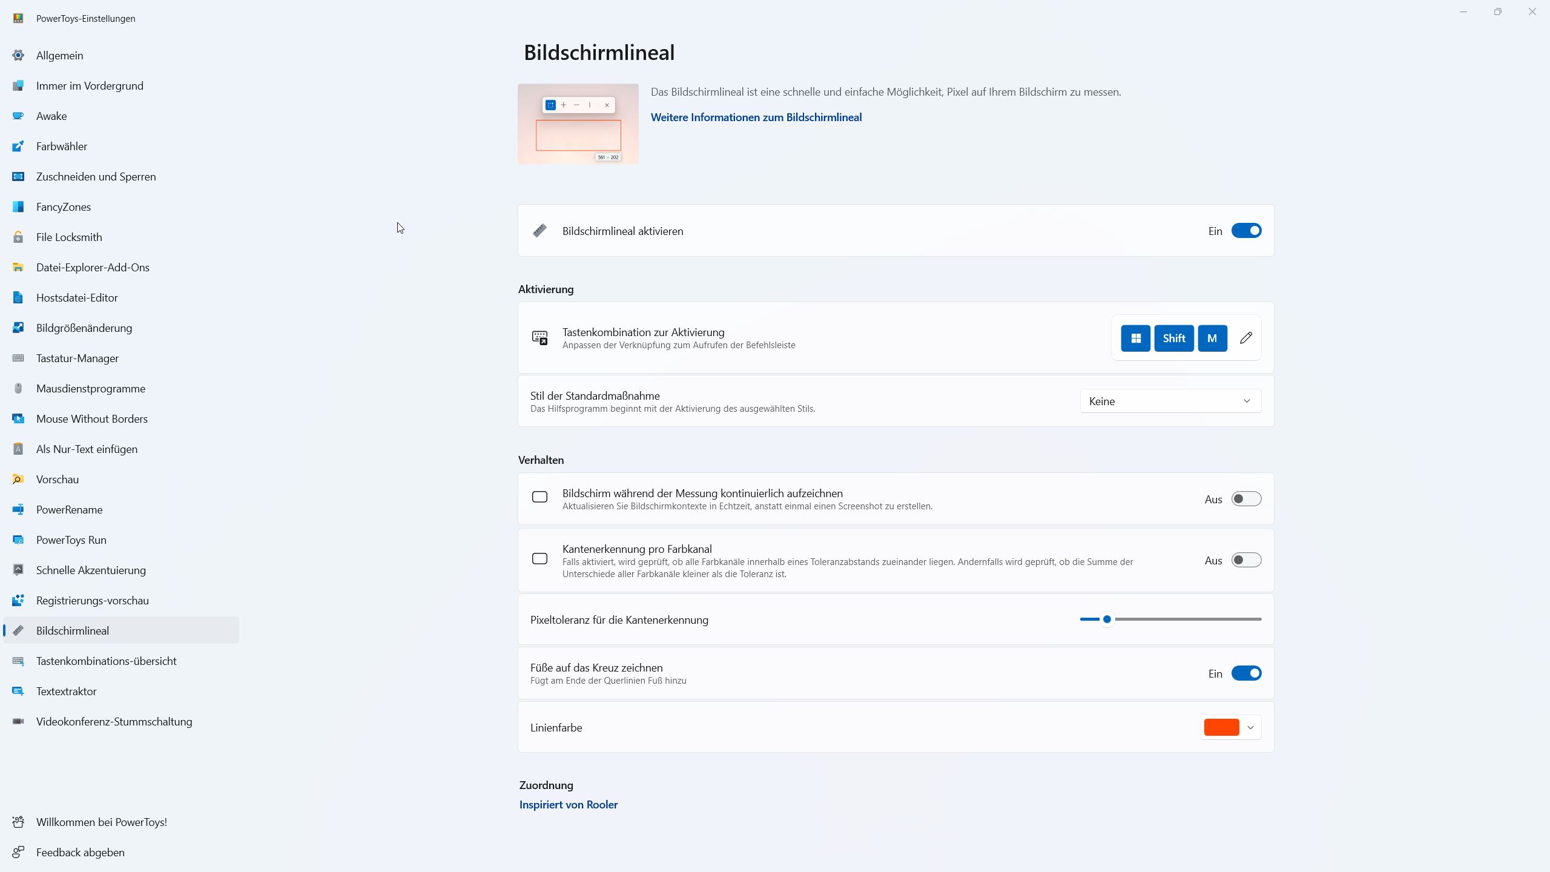Enable continuous screen capture during measurement

tap(1246, 499)
